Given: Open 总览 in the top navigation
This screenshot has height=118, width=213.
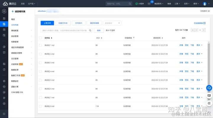Looking at the screenshot, I should [23, 4].
